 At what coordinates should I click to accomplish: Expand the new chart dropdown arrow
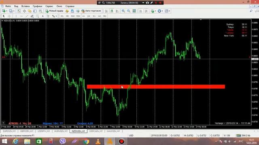click(x=6, y=11)
